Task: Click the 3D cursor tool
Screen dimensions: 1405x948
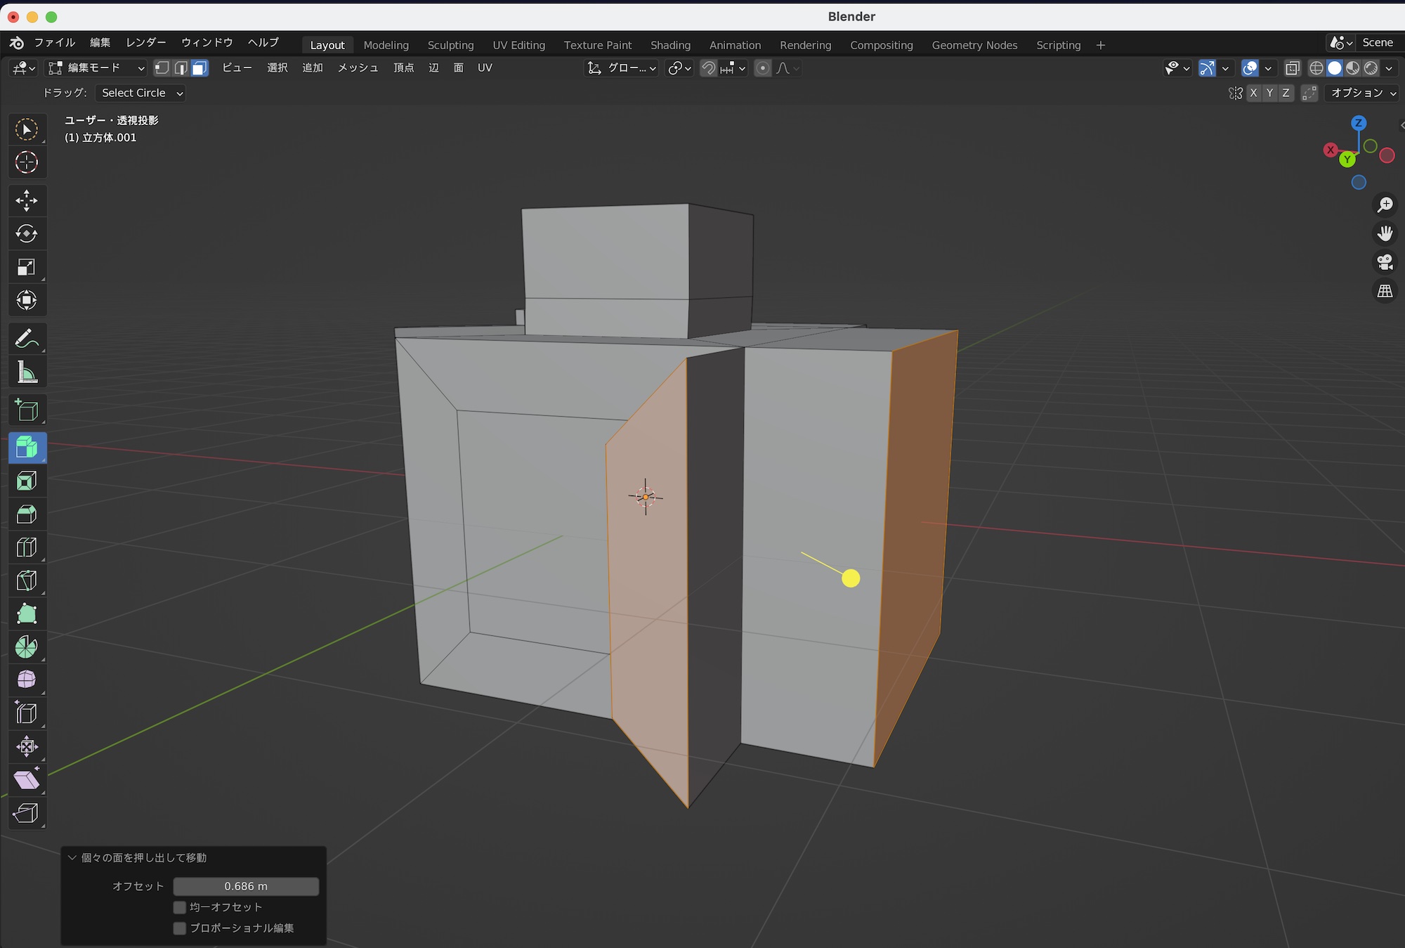Action: (27, 162)
